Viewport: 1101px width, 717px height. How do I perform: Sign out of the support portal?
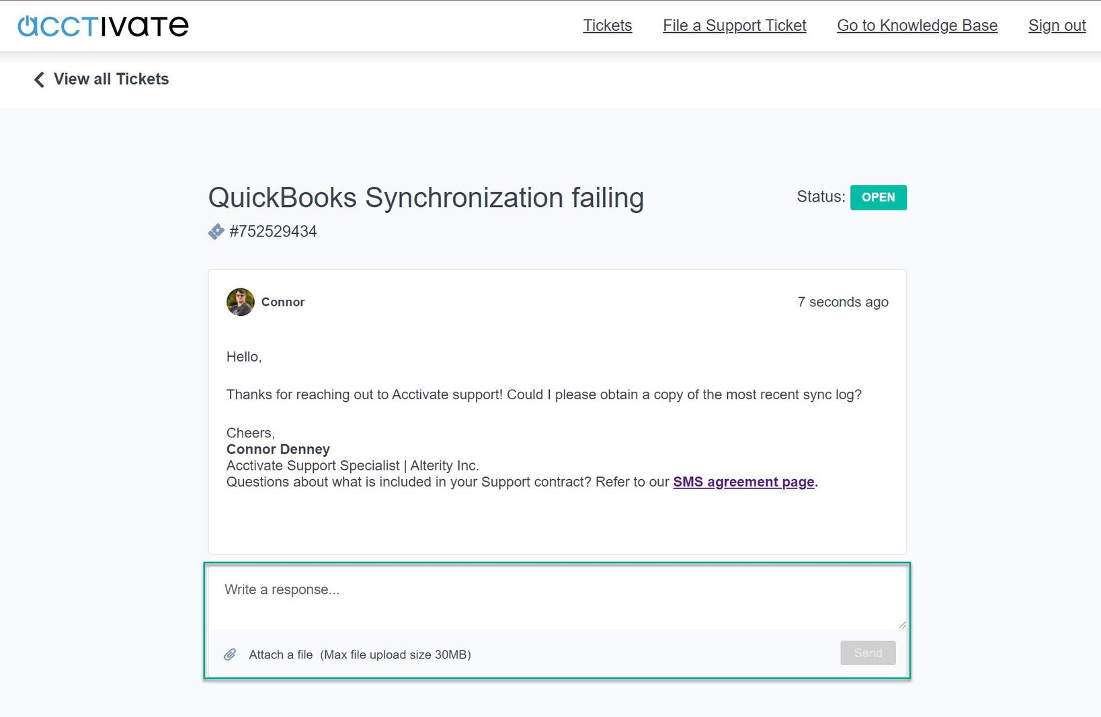[1057, 26]
